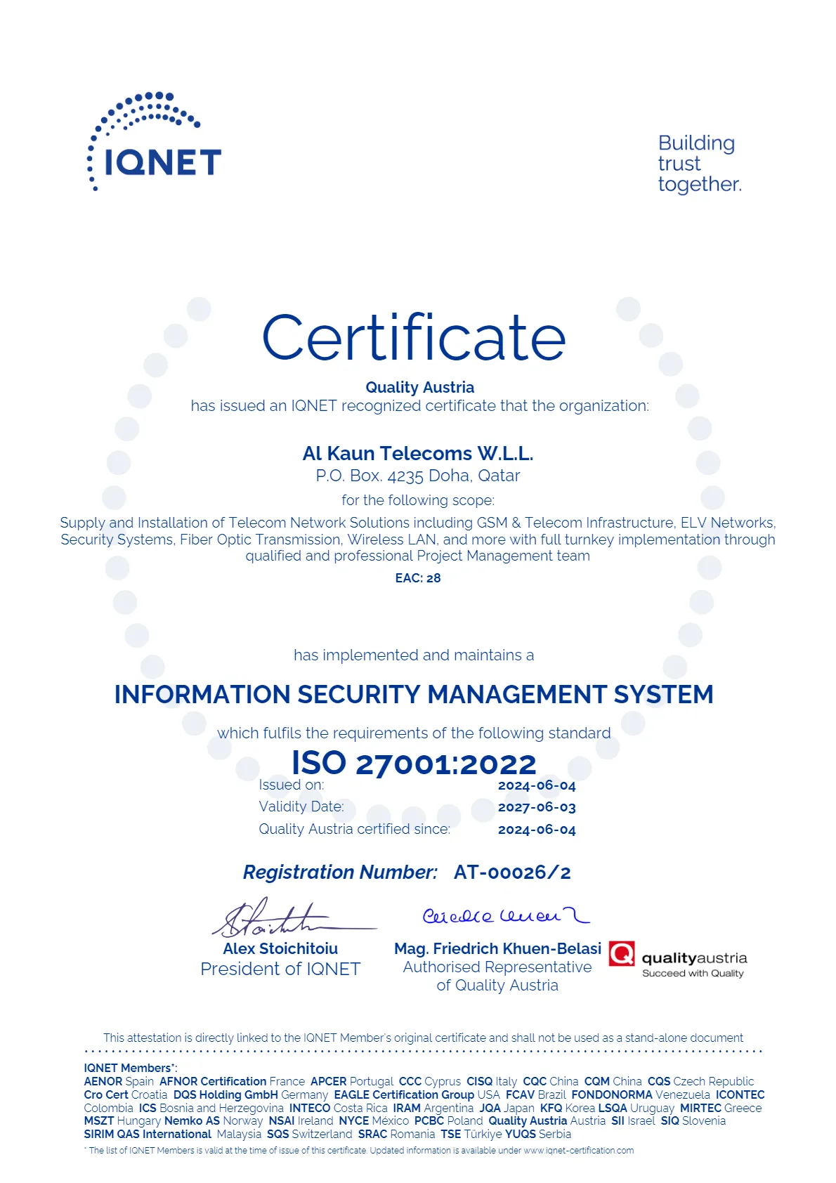Select the 'EAC: 28' code
The image size is (836, 1183).
click(x=418, y=578)
